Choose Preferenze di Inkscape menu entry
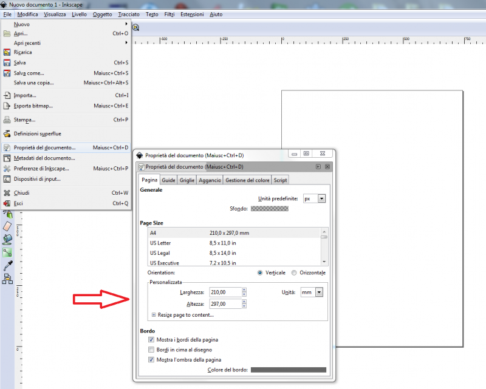This screenshot has width=486, height=389. tap(41, 169)
